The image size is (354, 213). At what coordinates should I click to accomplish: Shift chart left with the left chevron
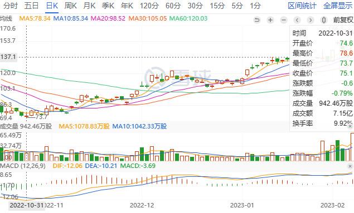pyautogui.click(x=297, y=20)
